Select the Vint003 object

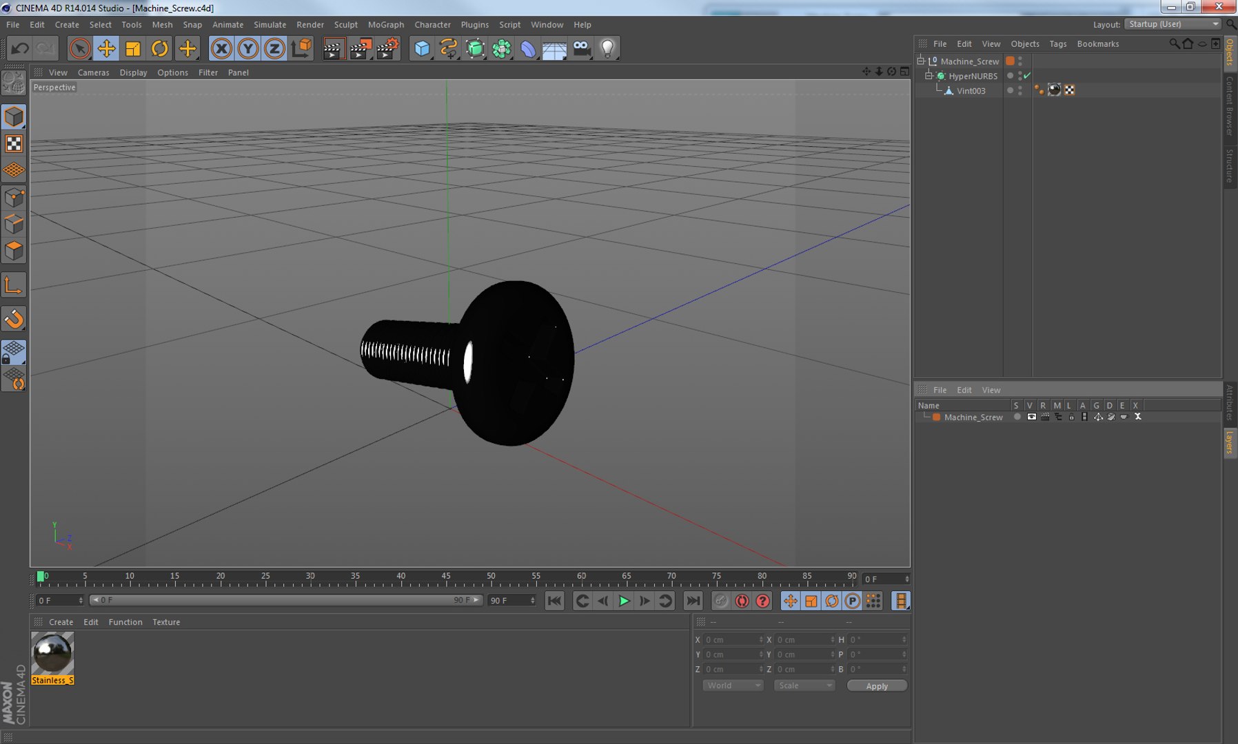point(971,91)
